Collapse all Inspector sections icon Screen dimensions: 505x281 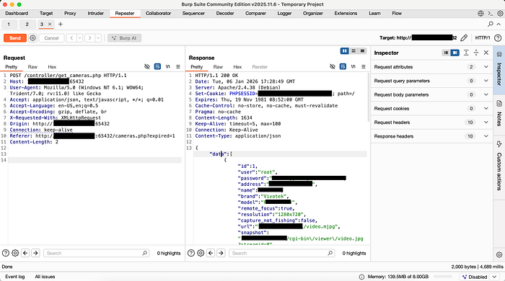(476, 53)
